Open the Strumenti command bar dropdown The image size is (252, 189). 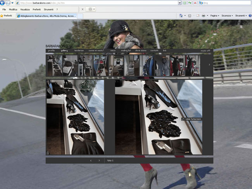pos(241,15)
